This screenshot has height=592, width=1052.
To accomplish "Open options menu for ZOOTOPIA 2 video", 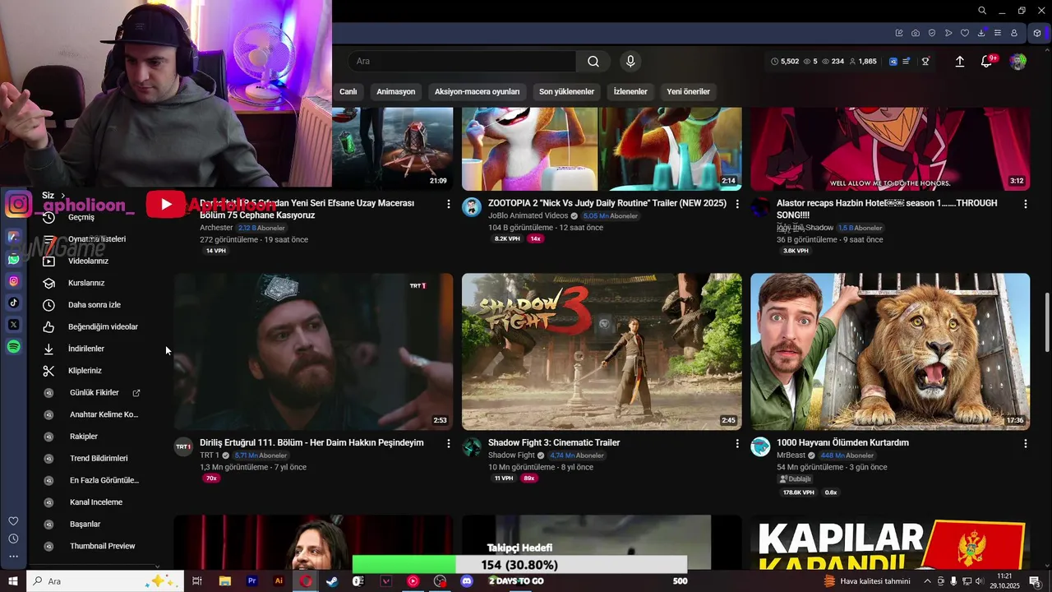I will [737, 203].
